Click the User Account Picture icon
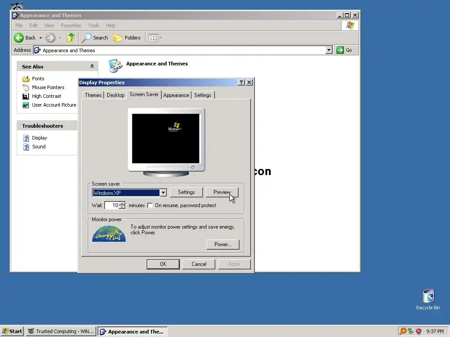The width and height of the screenshot is (450, 337). (x=26, y=105)
